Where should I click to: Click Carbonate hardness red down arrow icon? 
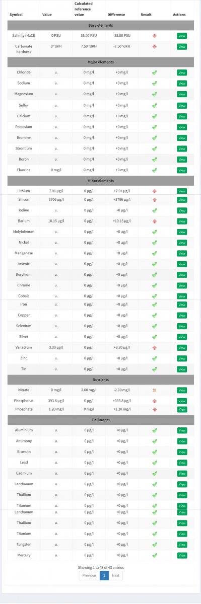[154, 46]
